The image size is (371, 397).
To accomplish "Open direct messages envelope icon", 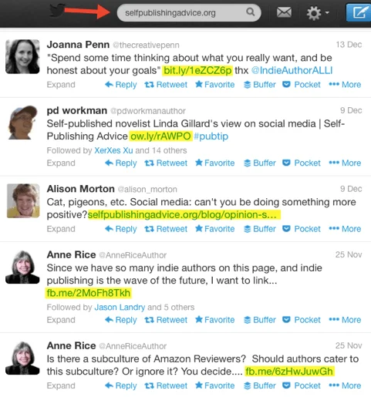I will [284, 12].
